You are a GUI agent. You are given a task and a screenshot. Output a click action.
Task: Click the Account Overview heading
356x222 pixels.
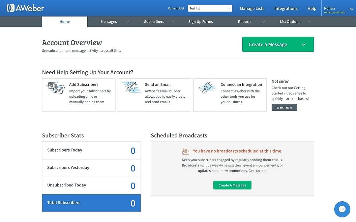click(72, 42)
